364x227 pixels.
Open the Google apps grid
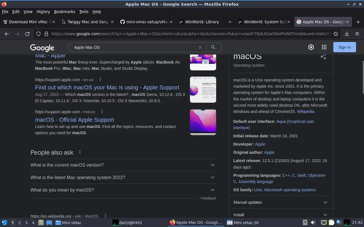point(324,47)
